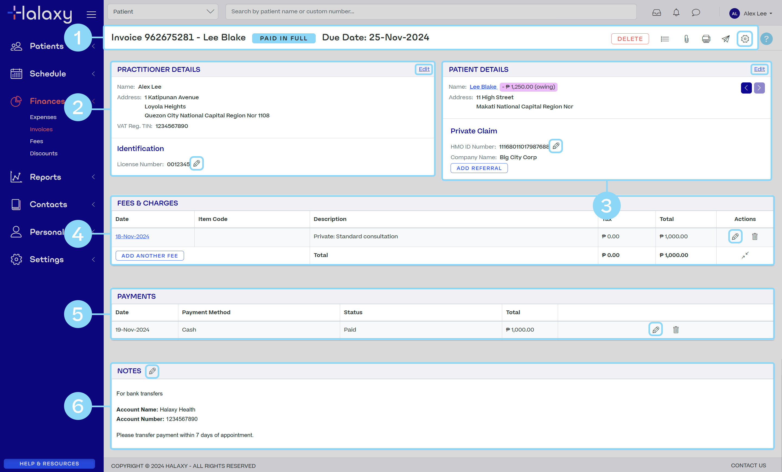Open Expenses under Finances
Image resolution: width=782 pixels, height=472 pixels.
(x=43, y=117)
